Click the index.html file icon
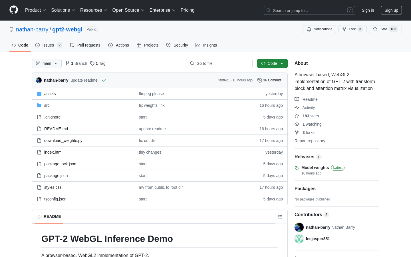This screenshot has height=257, width=411. [39, 152]
